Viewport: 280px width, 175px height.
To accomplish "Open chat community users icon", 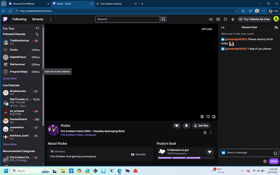I will (276, 28).
